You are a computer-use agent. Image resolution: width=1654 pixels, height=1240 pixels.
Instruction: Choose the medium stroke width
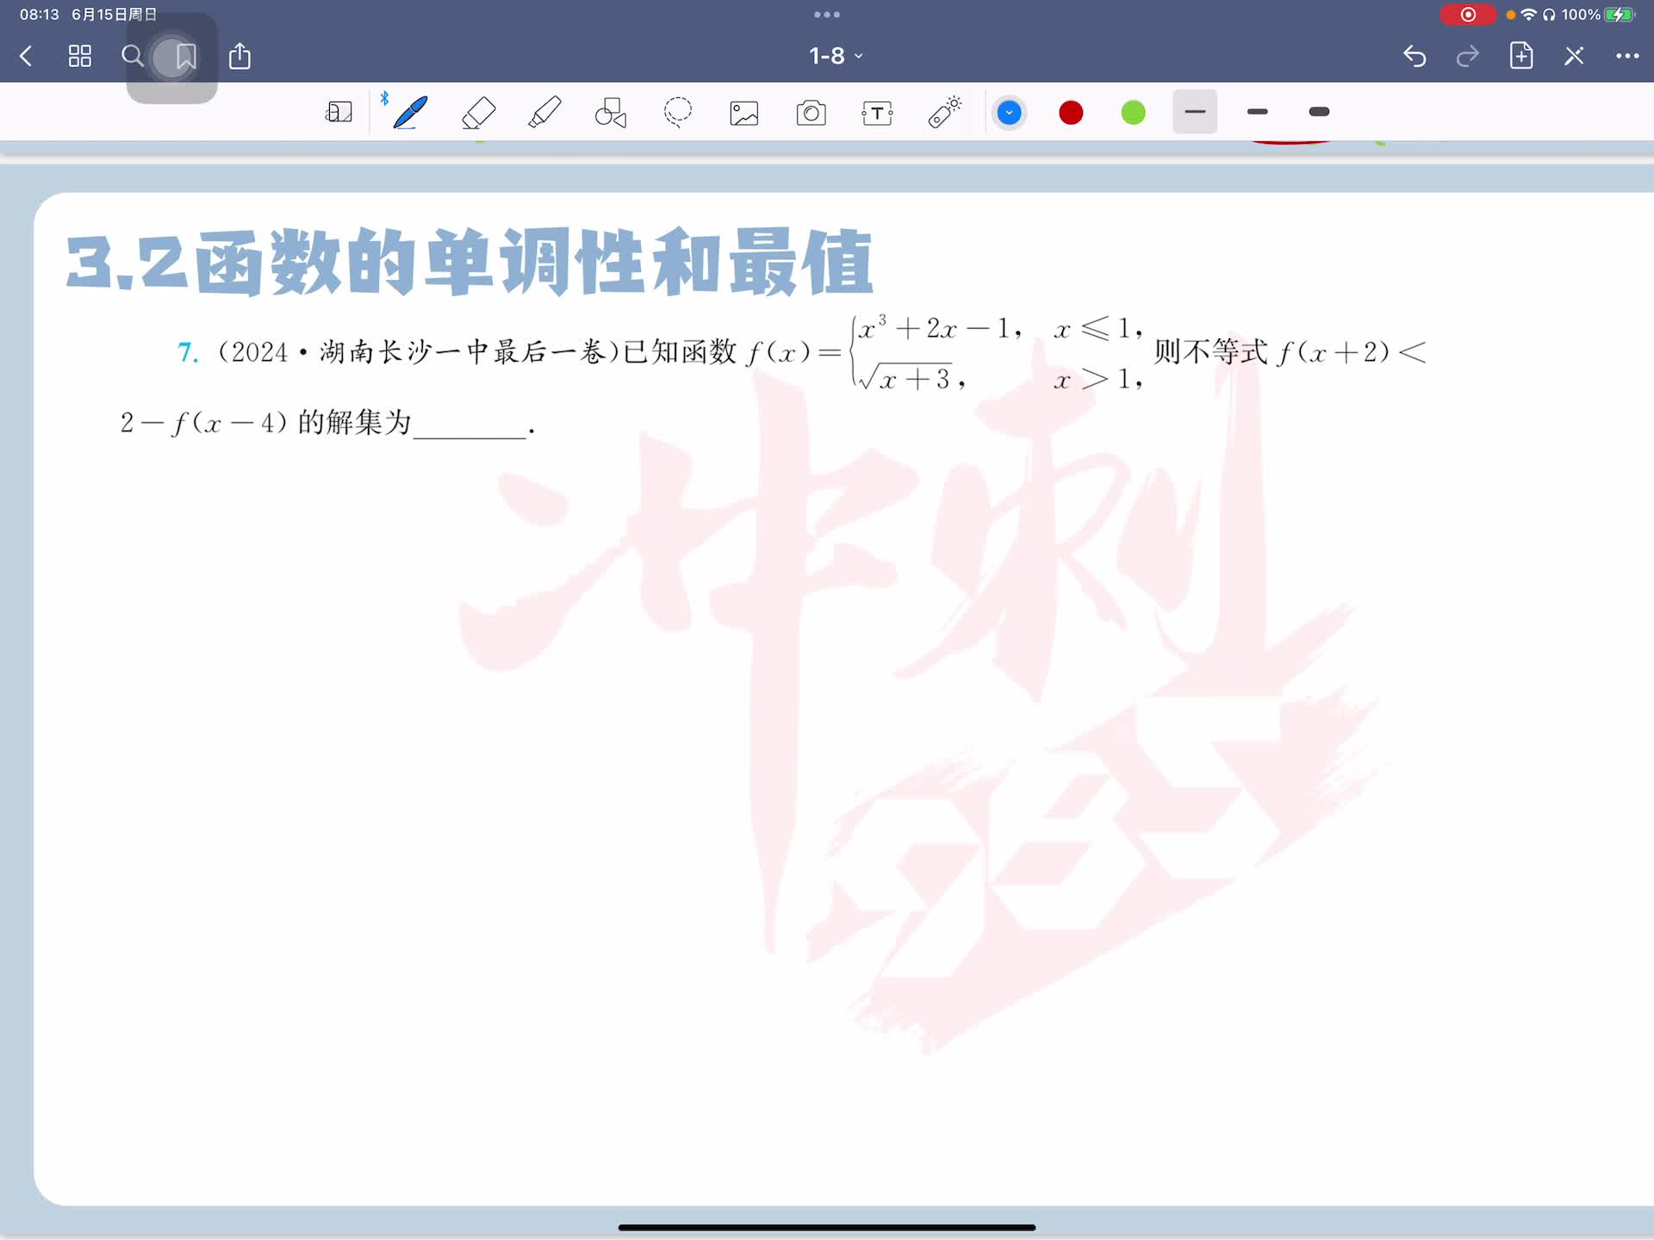(x=1257, y=112)
